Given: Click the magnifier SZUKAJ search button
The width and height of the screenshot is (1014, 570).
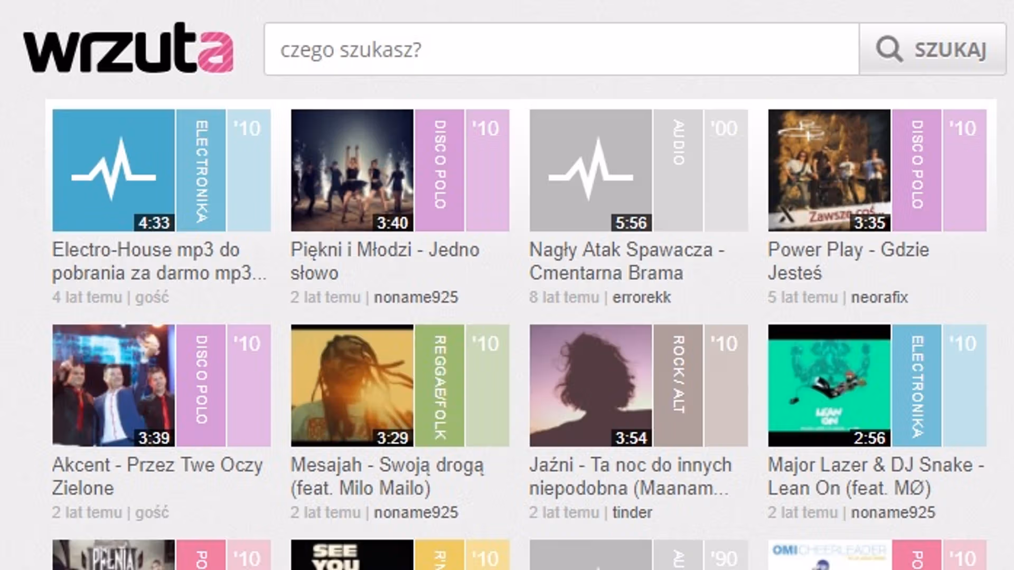Looking at the screenshot, I should [932, 50].
